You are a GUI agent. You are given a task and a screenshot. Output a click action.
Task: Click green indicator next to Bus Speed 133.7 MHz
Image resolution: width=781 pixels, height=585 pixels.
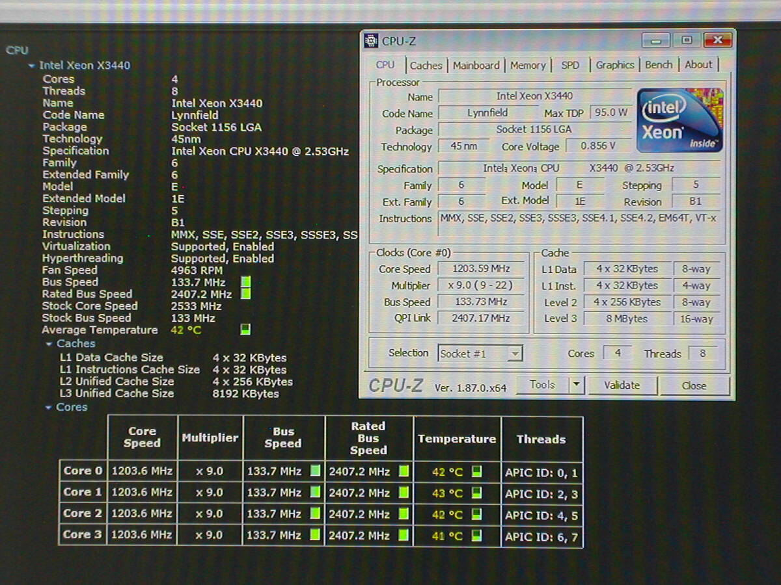point(245,282)
